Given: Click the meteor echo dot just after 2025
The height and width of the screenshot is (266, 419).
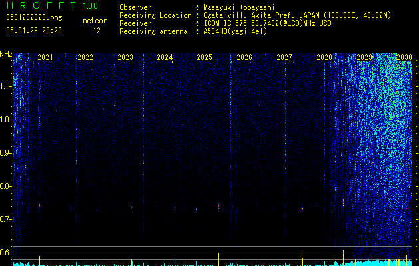Looking at the screenshot, I should (x=218, y=207).
